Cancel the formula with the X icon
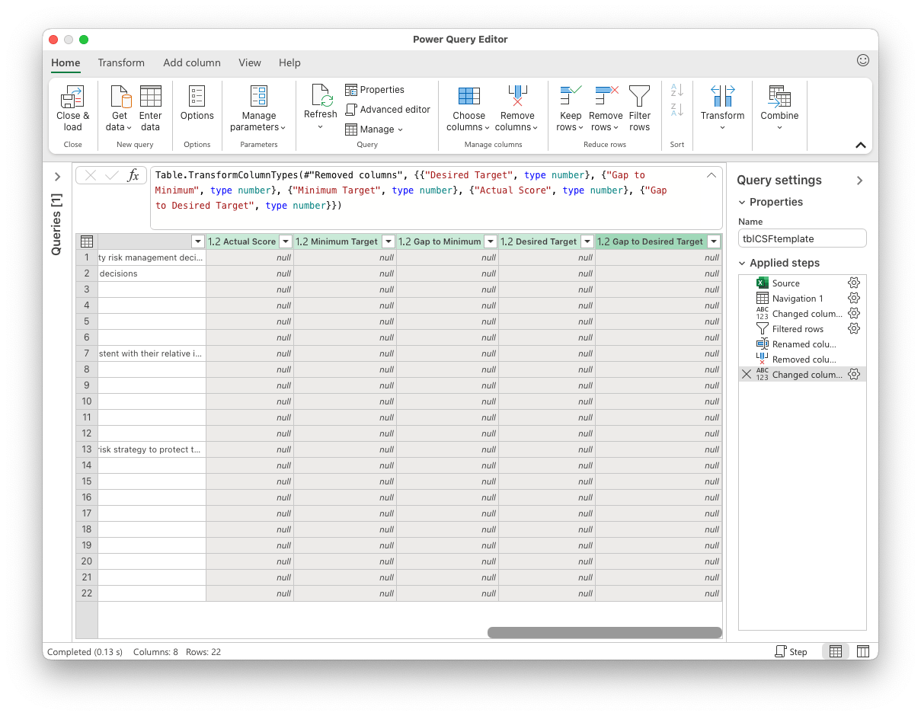The image size is (921, 716). click(x=91, y=175)
